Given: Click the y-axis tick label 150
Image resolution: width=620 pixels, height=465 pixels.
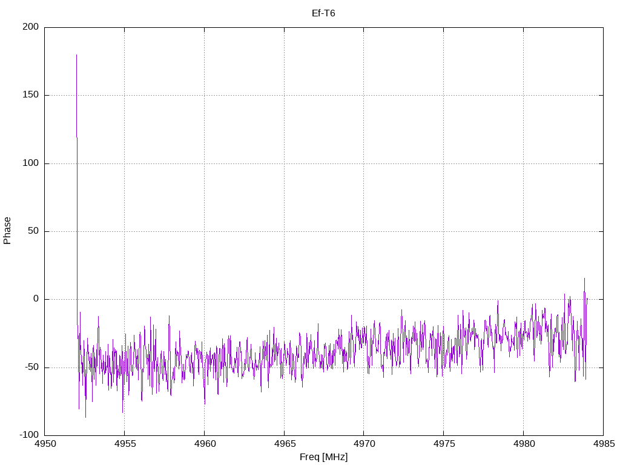Looking at the screenshot, I should coord(31,95).
